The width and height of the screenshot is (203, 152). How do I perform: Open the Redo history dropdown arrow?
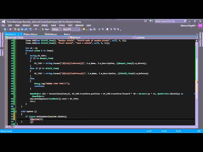(x=39, y=29)
